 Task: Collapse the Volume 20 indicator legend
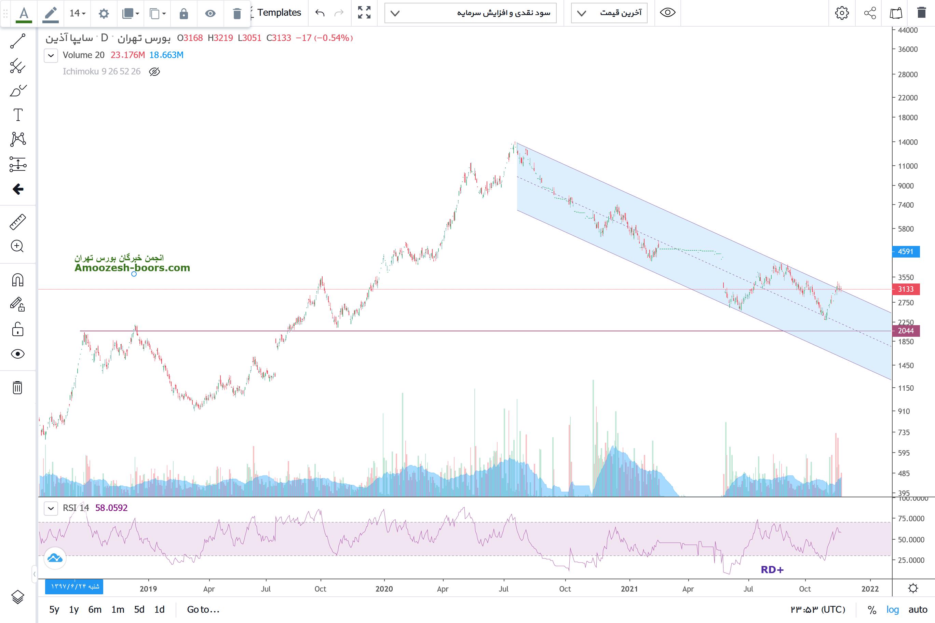(51, 55)
